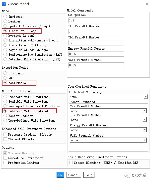Toggle the Thermal Effects checkbox
This screenshot has height=182, width=151.
point(5,139)
